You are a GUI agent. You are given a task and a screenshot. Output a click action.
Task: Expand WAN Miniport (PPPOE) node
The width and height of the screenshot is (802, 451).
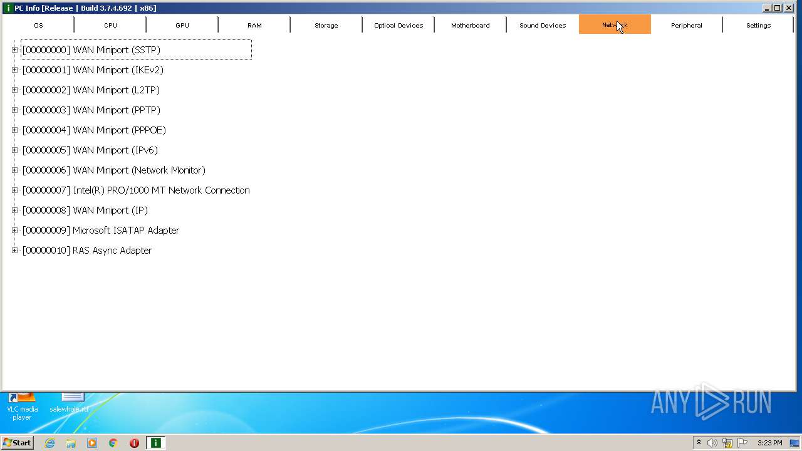coord(15,130)
